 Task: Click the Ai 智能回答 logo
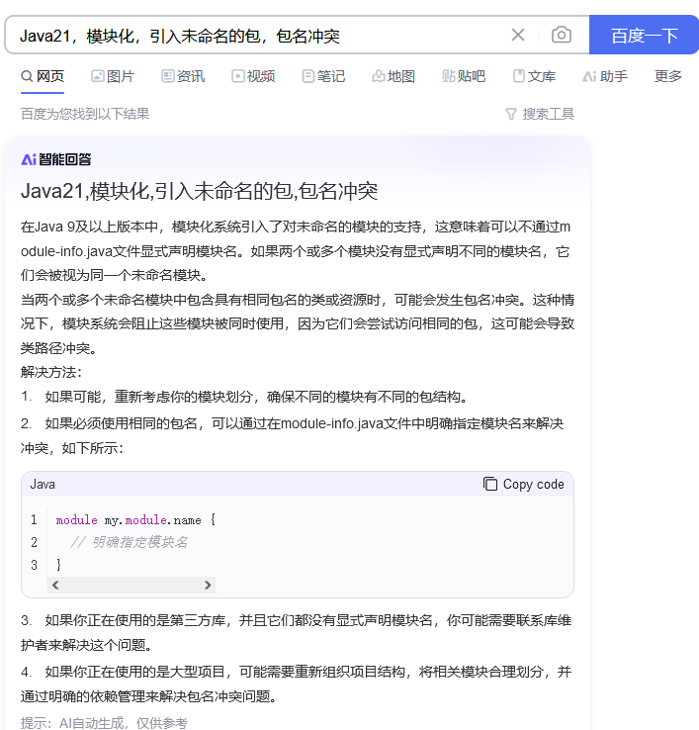click(55, 159)
